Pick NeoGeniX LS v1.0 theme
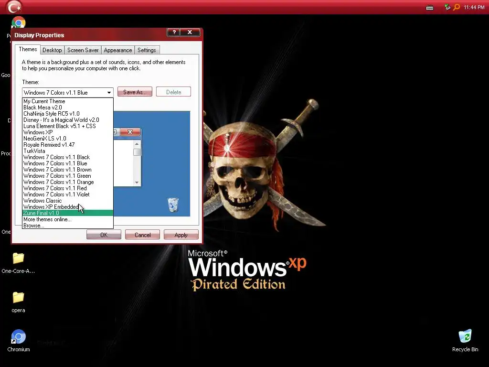489x367 pixels. [68, 139]
